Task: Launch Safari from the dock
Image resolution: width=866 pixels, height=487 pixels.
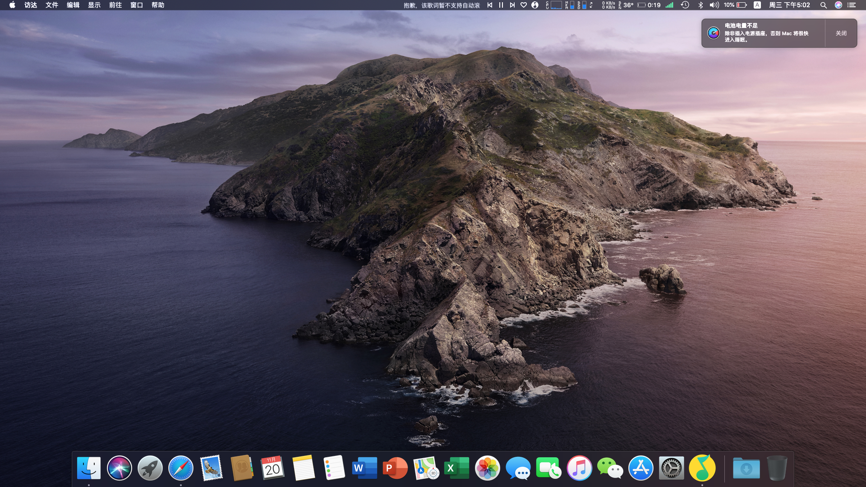Action: point(180,468)
